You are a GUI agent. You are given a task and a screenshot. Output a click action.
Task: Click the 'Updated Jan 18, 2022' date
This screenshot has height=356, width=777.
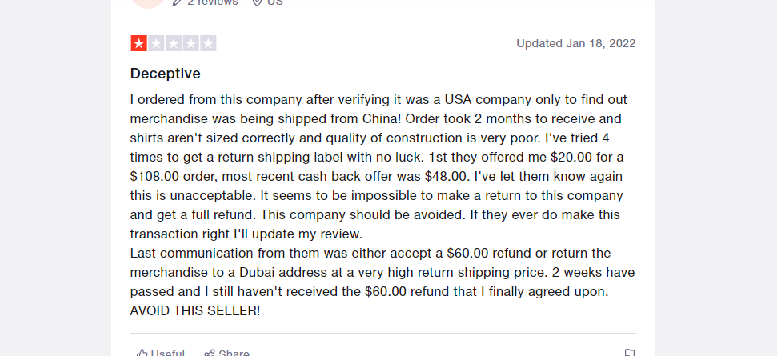(x=576, y=43)
